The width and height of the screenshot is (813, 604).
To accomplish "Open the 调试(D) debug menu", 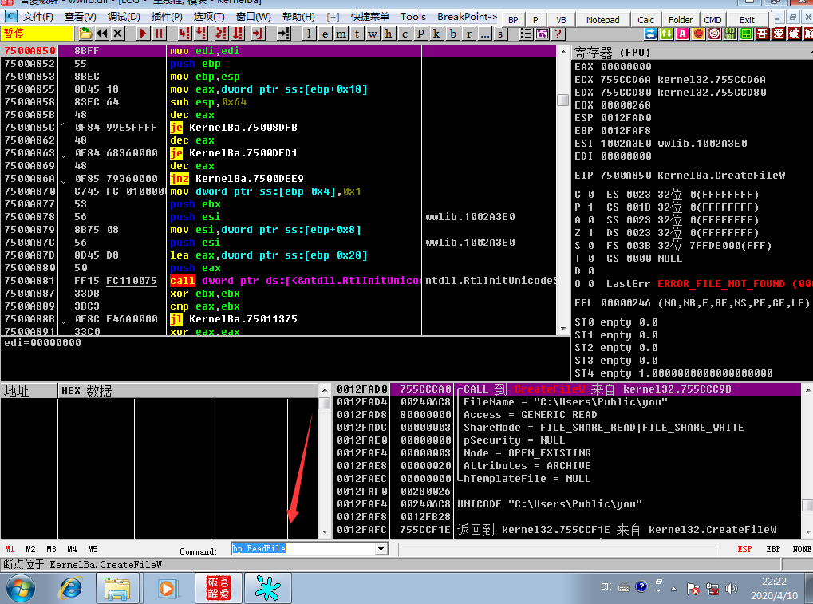I will (124, 17).
